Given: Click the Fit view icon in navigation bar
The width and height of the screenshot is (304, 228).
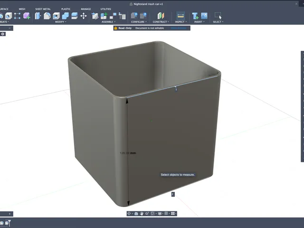Looking at the screenshot, I should pyautogui.click(x=152, y=213).
